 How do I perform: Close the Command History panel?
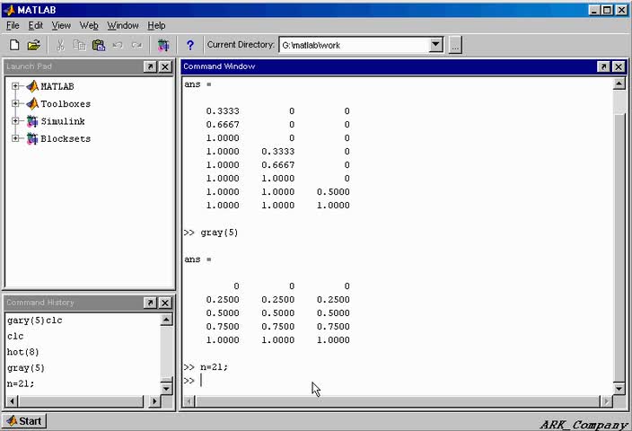(x=165, y=303)
